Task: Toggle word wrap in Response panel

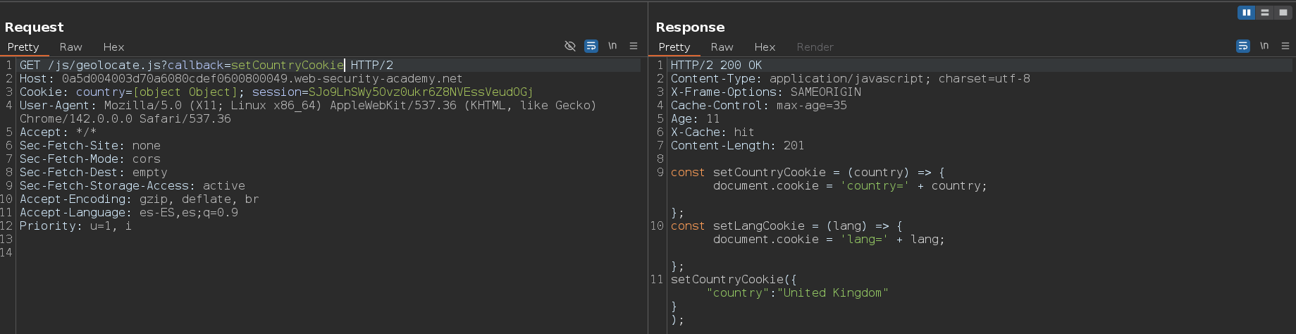Action: pyautogui.click(x=1243, y=46)
